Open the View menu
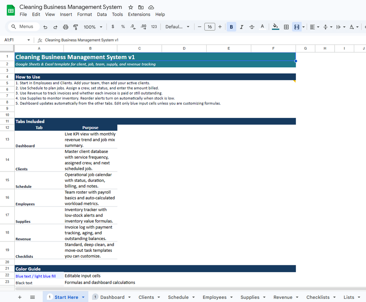This screenshot has height=302, width=366. coord(50,14)
